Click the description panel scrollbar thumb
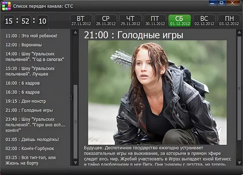Screen dimensions: 243x175 239,89
